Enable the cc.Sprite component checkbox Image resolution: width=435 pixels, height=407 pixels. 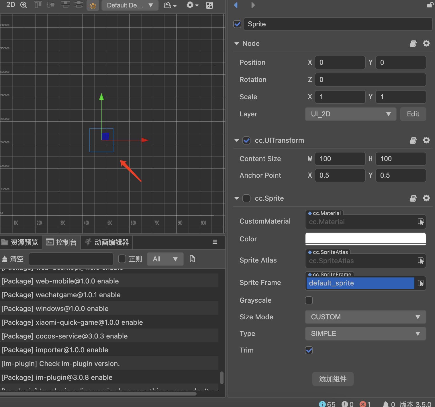[246, 198]
